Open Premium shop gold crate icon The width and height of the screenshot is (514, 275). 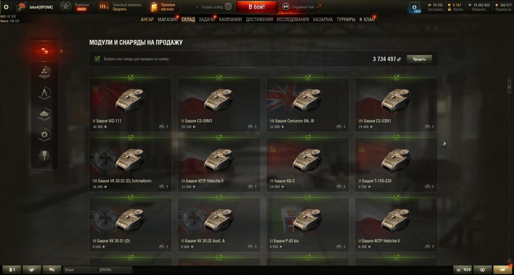click(x=154, y=7)
